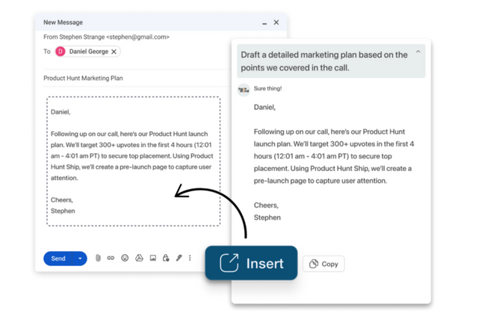Open the emoji picker icon
The height and width of the screenshot is (319, 478).
click(x=125, y=258)
